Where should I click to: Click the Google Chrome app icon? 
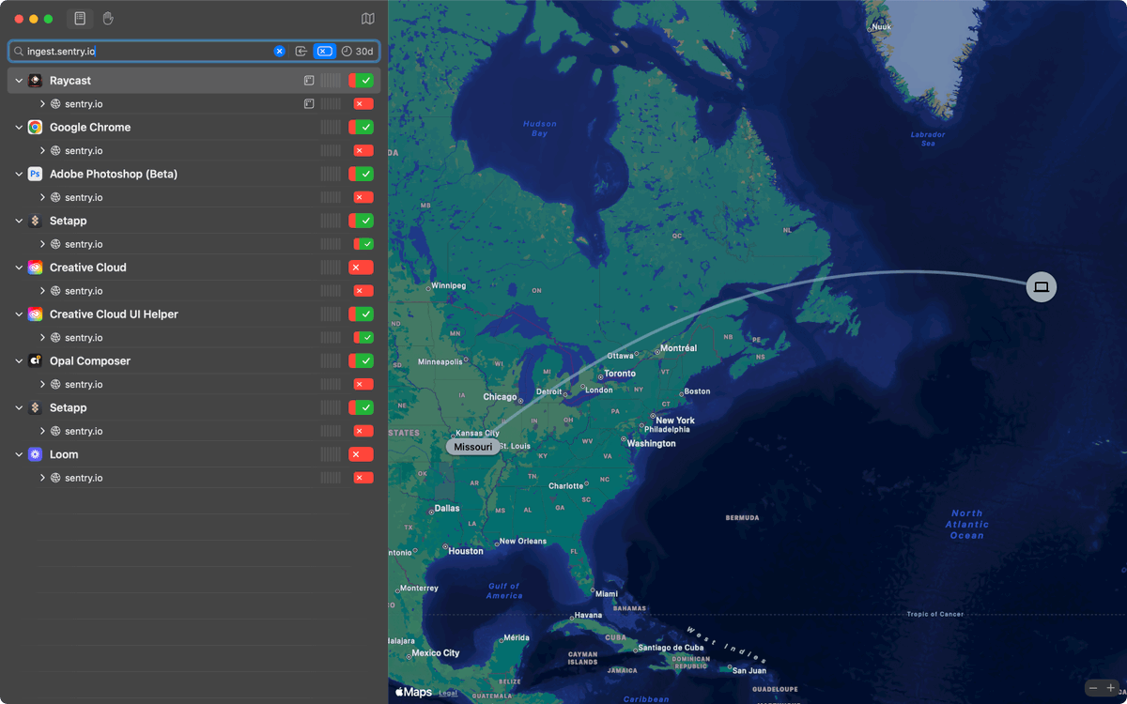pos(35,128)
